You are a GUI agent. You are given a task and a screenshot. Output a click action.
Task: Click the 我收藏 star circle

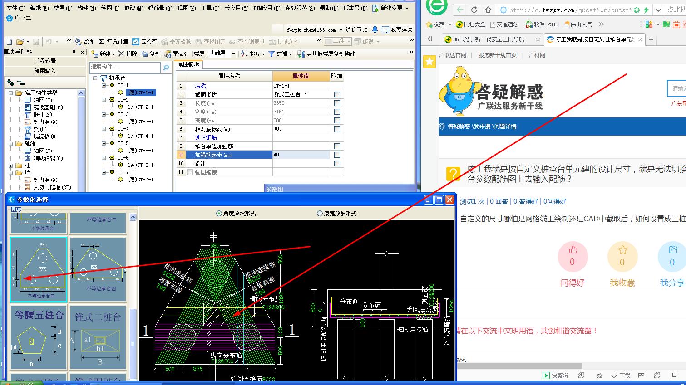[x=622, y=257]
